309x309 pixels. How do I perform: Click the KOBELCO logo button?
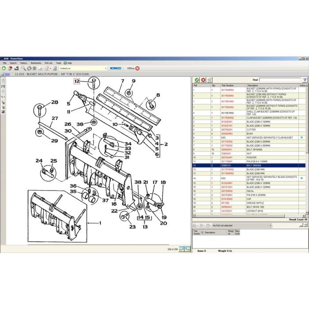(x=116, y=68)
